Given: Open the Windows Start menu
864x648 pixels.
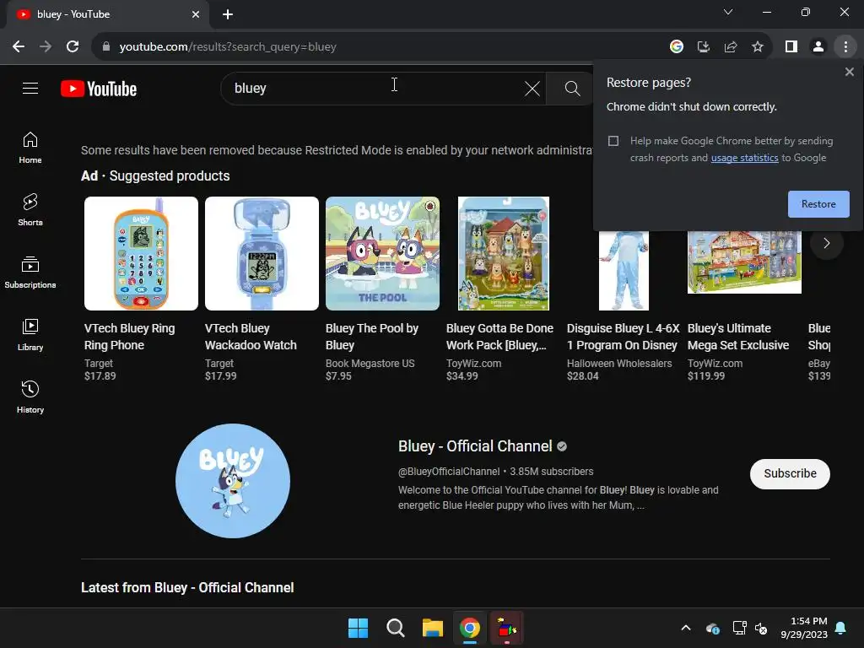Looking at the screenshot, I should click(x=358, y=628).
